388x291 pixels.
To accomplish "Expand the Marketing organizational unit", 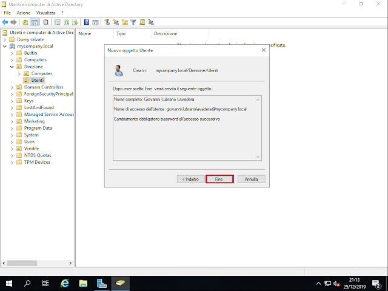I will point(12,121).
